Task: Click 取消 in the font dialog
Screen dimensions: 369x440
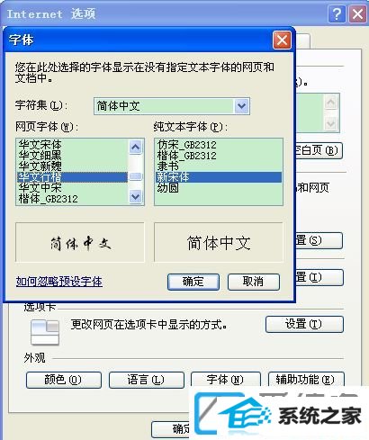Action: [x=254, y=282]
